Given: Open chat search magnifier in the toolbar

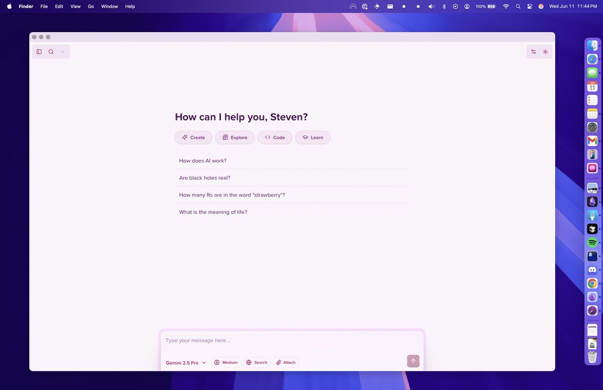Looking at the screenshot, I should [51, 52].
